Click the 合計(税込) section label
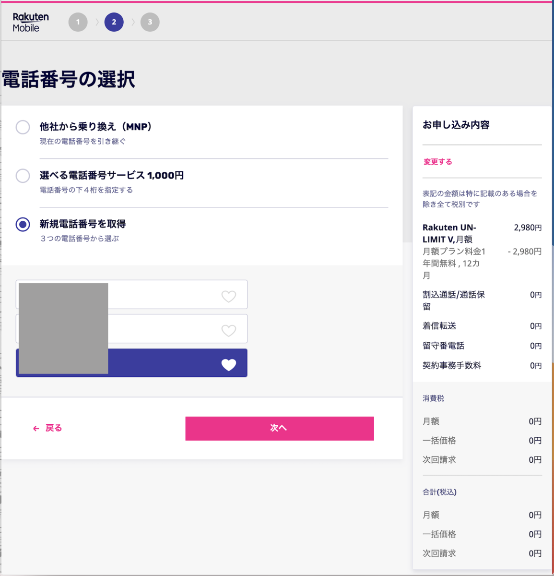 coord(439,492)
